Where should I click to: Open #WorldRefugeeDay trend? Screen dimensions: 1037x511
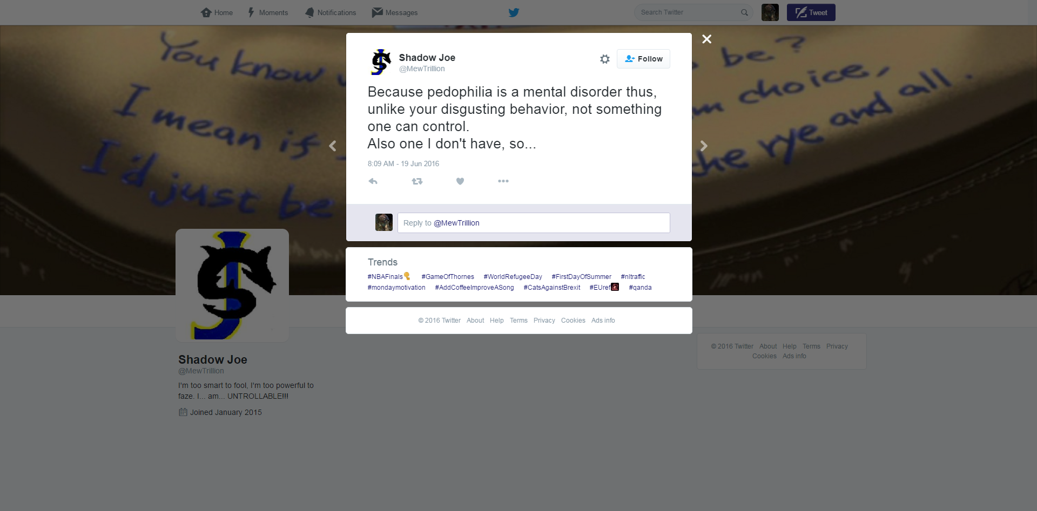[513, 277]
